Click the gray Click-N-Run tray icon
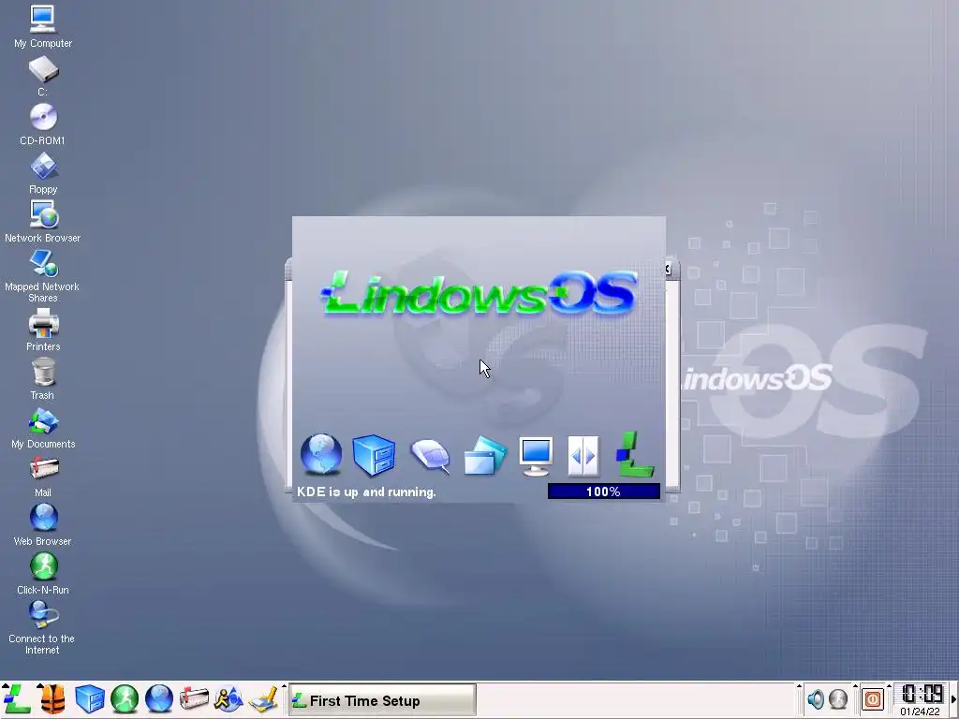This screenshot has height=719, width=959. pos(838,698)
